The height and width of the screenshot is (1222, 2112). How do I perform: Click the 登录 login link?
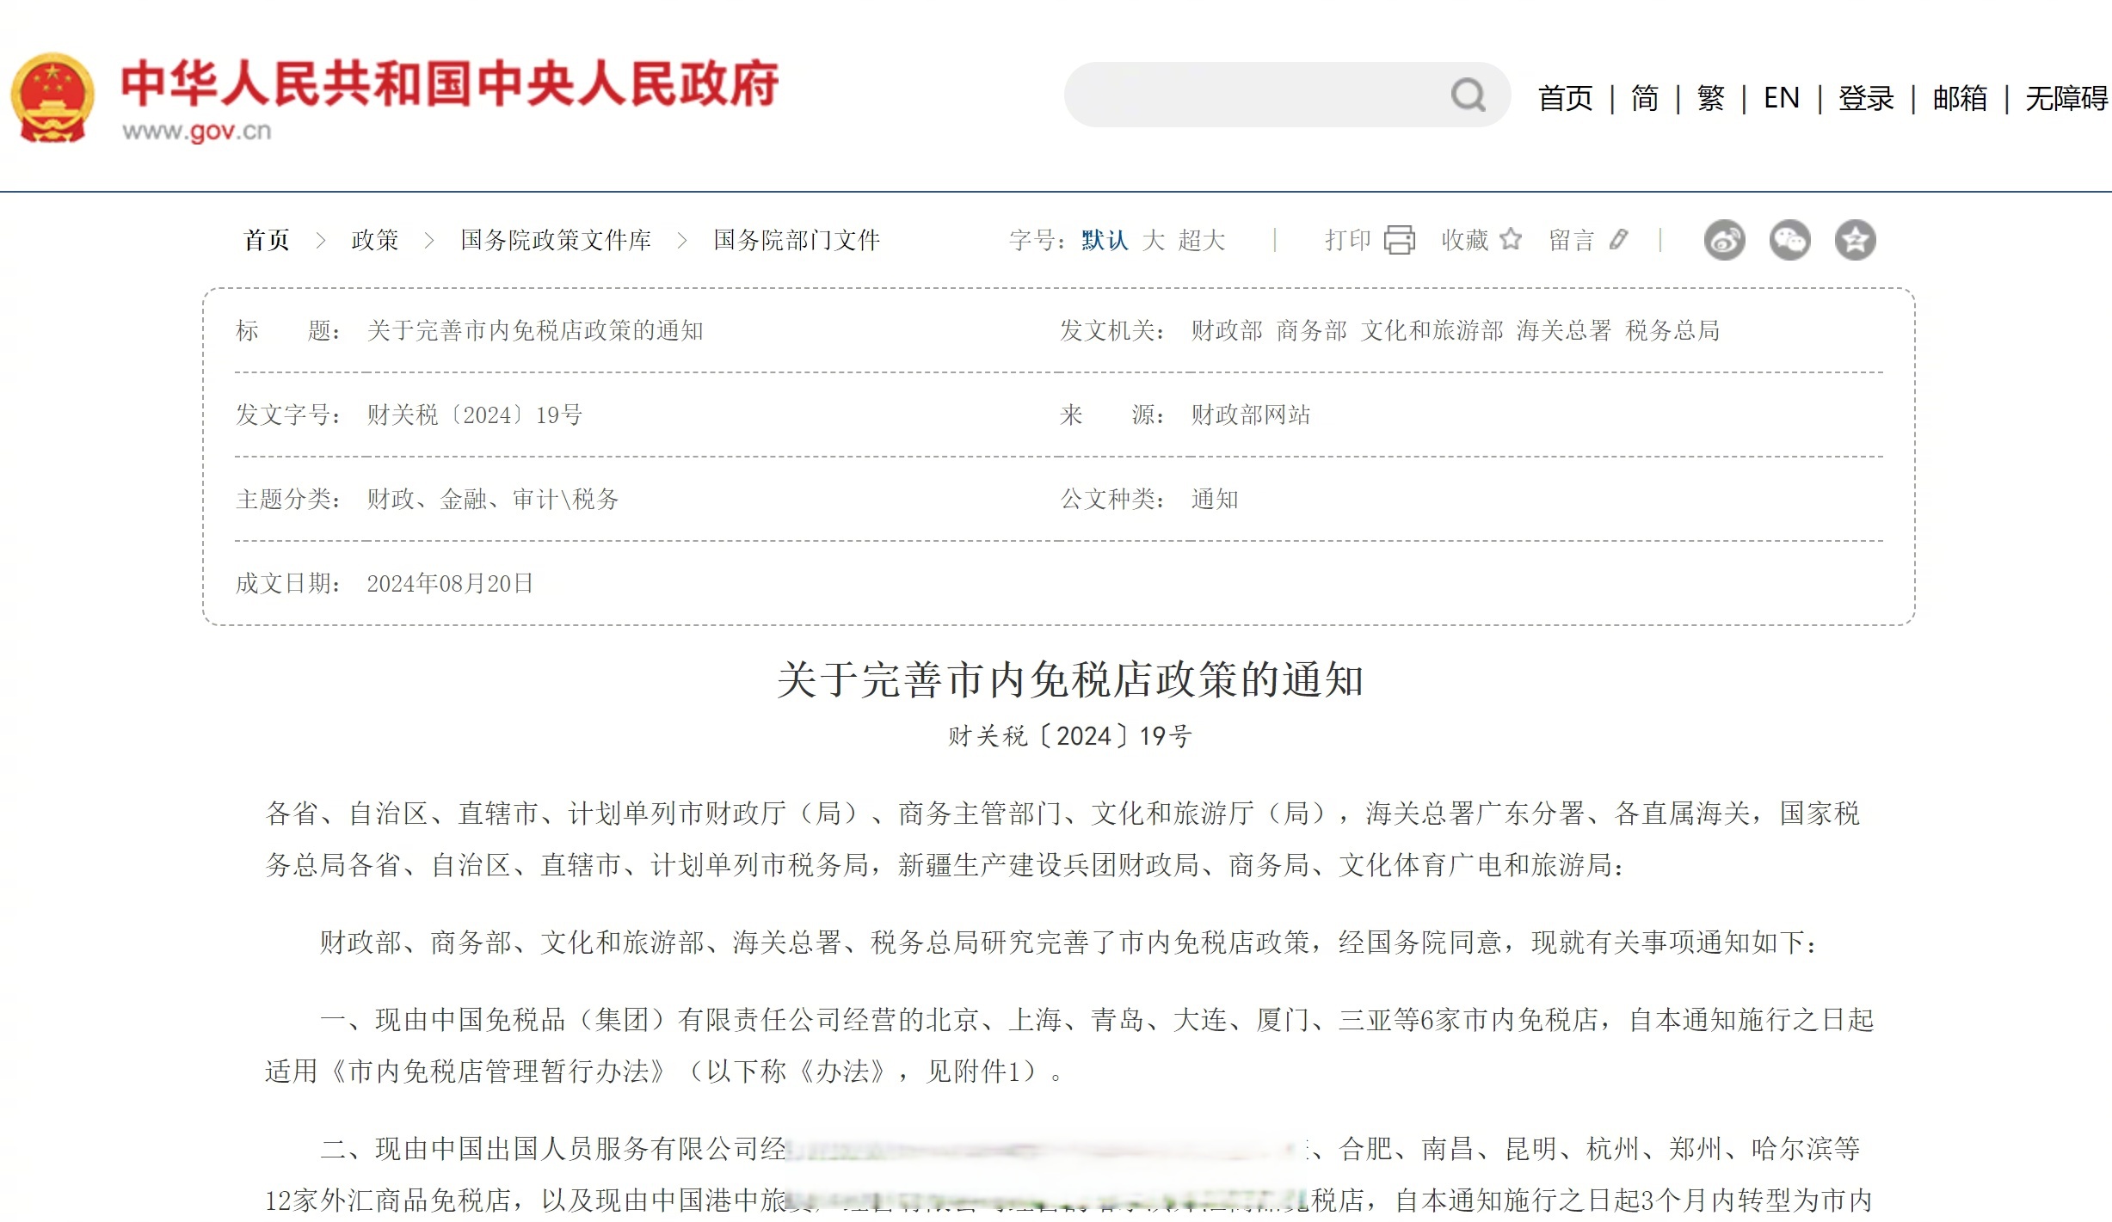pyautogui.click(x=1865, y=97)
